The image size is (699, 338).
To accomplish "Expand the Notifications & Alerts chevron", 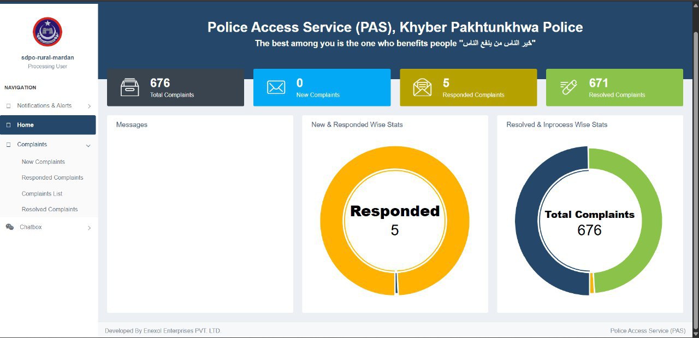I will coord(89,106).
